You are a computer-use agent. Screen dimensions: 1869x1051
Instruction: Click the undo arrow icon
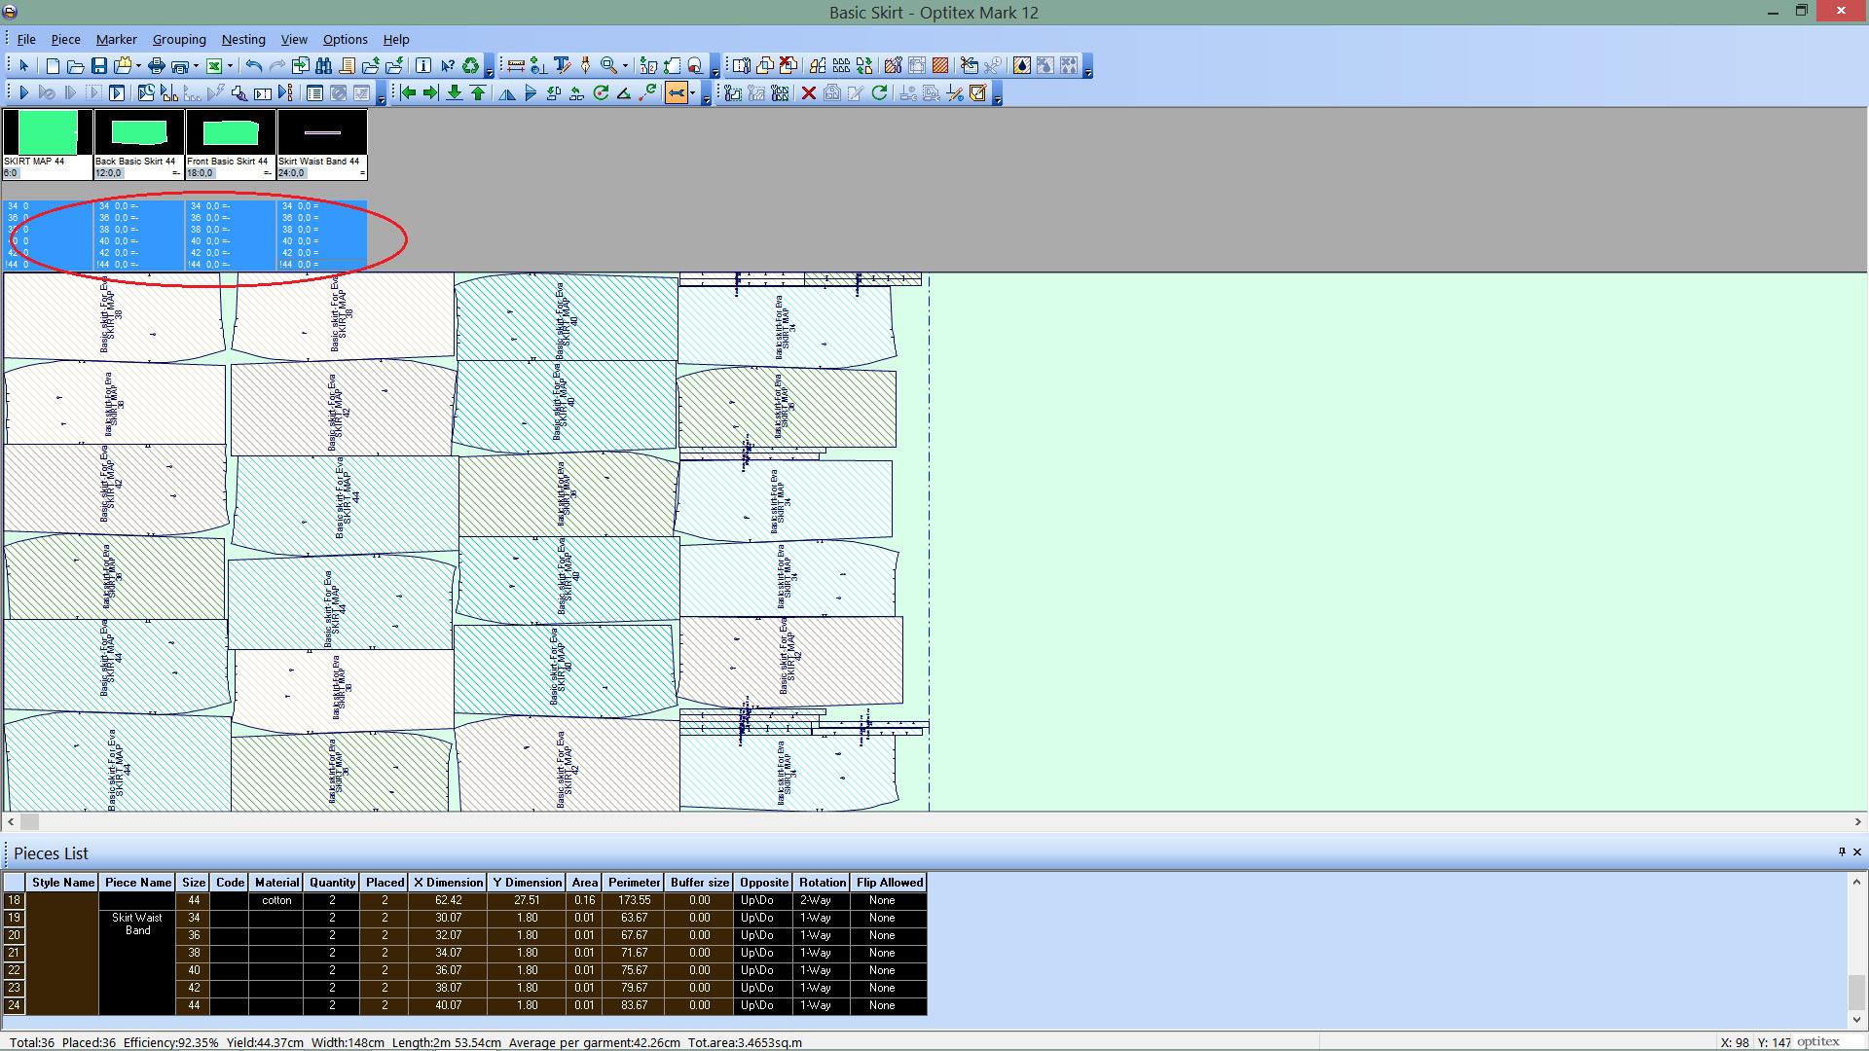coord(254,66)
